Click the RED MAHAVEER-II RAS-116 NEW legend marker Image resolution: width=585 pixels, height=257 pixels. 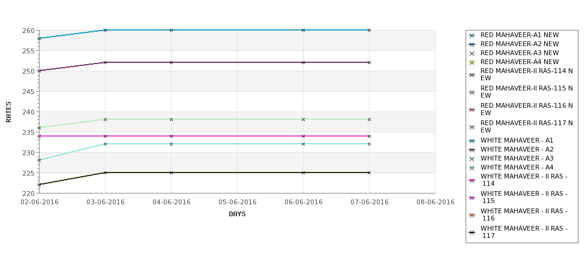pos(472,110)
